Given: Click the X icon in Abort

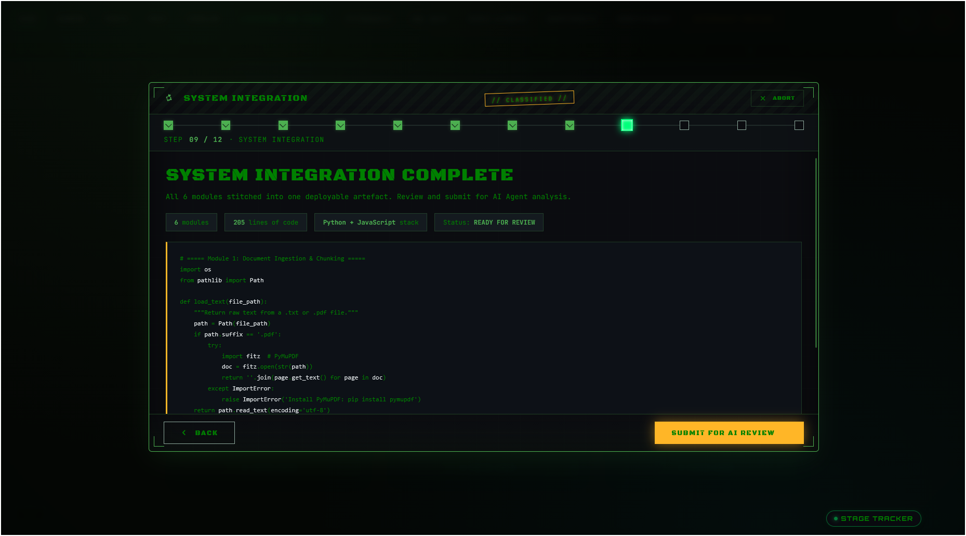Looking at the screenshot, I should [x=763, y=98].
